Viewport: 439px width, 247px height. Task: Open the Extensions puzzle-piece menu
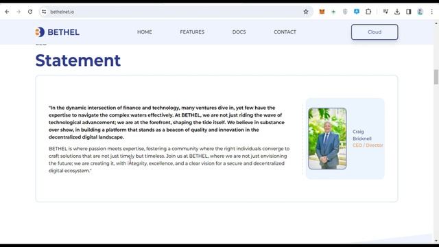pyautogui.click(x=368, y=12)
